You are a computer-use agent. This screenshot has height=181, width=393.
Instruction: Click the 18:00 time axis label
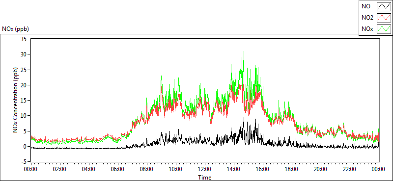click(292, 169)
